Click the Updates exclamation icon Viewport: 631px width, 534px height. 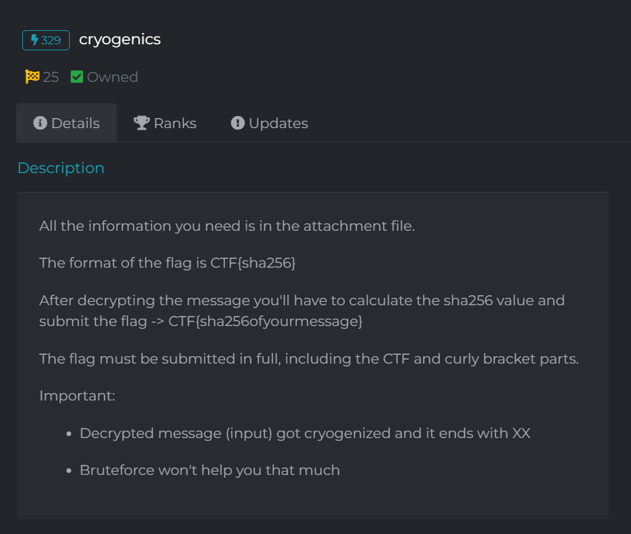pos(238,123)
